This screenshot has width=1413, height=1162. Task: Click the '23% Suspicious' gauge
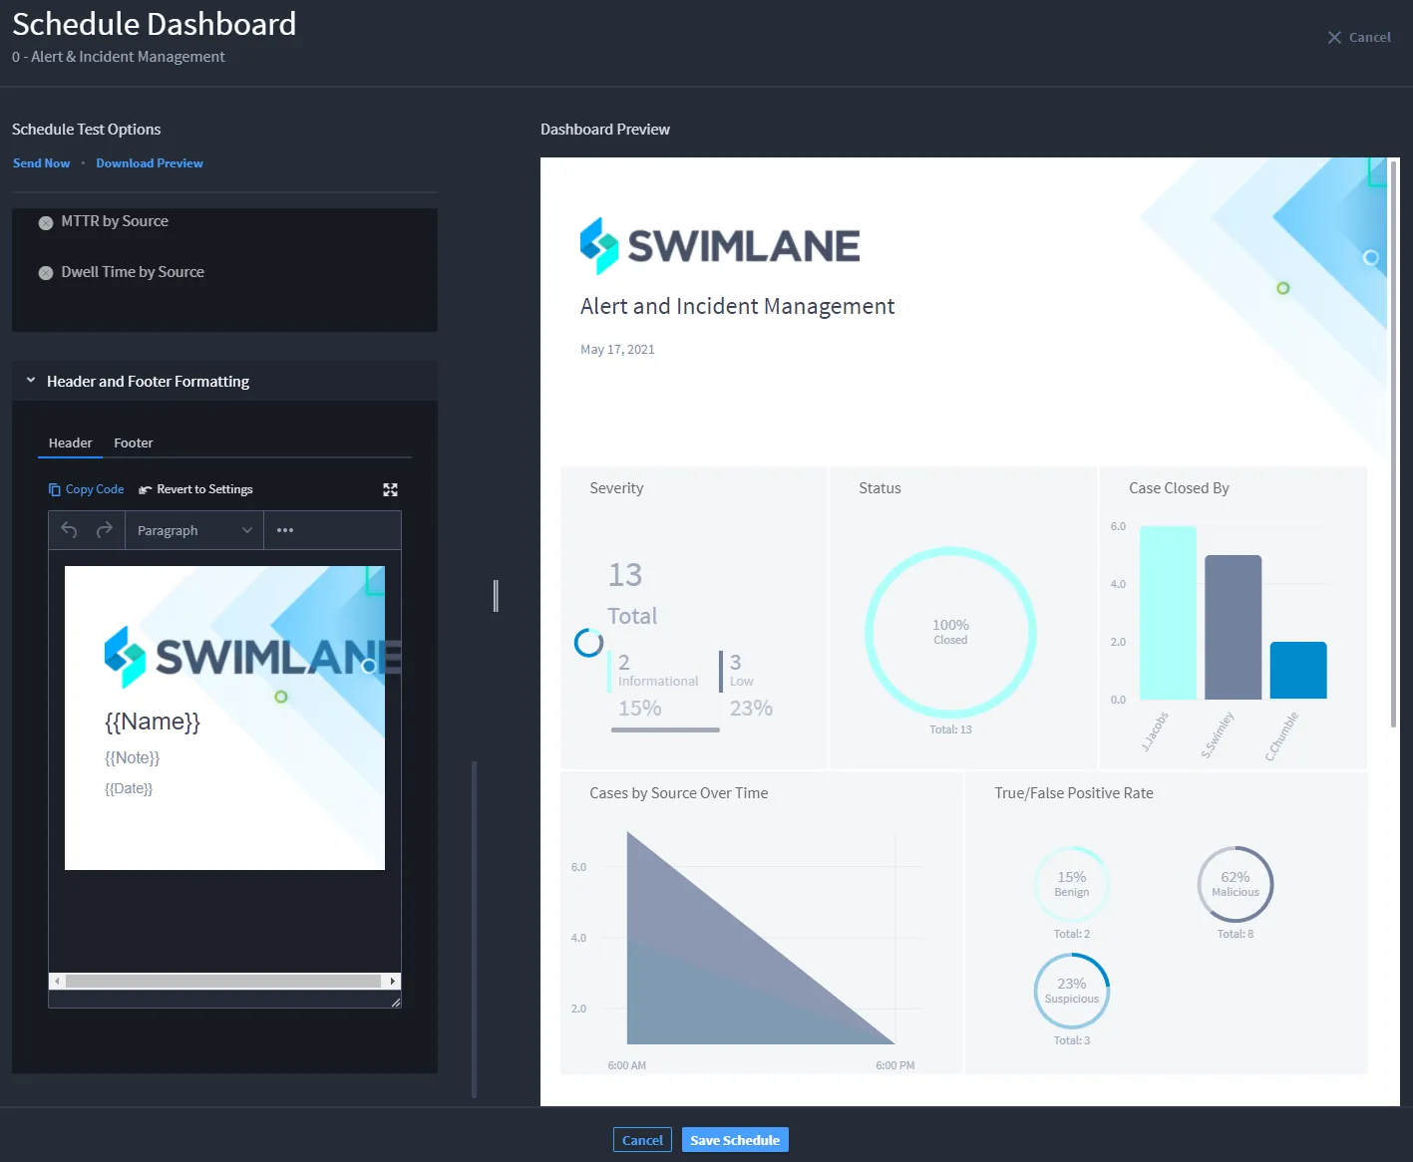click(x=1072, y=991)
